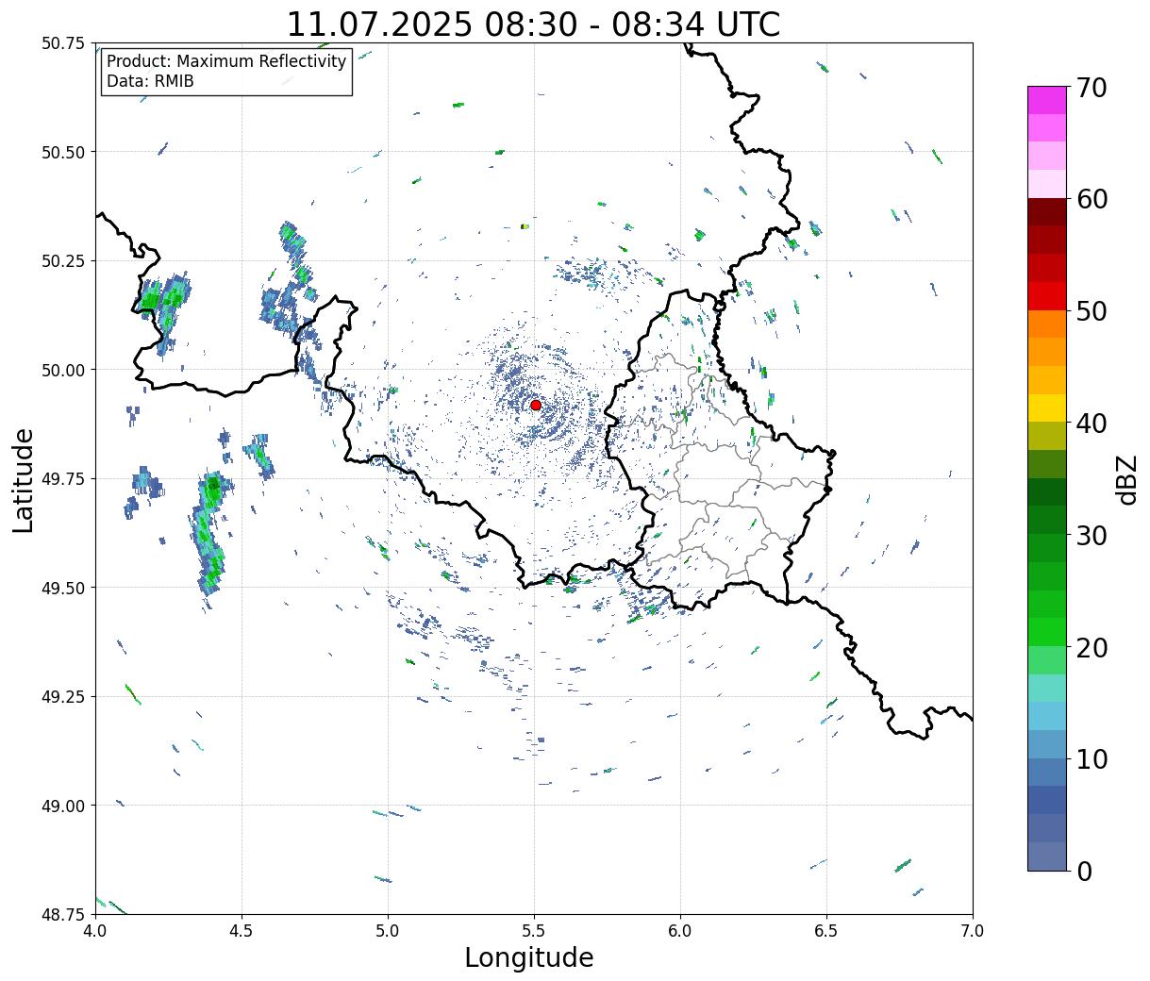This screenshot has height=981, width=1150.
Task: Click the longitude tick label 4.5
Action: 242,930
